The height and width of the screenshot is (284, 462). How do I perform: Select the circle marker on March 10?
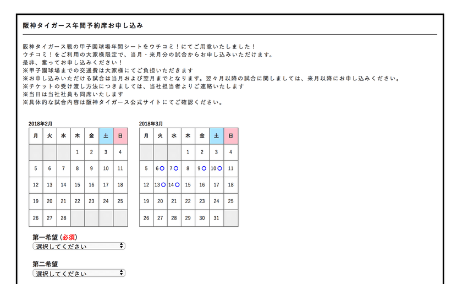coord(219,168)
